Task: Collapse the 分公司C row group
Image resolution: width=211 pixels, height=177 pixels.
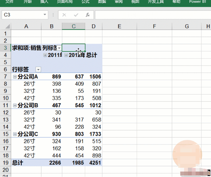Action: 15,134
